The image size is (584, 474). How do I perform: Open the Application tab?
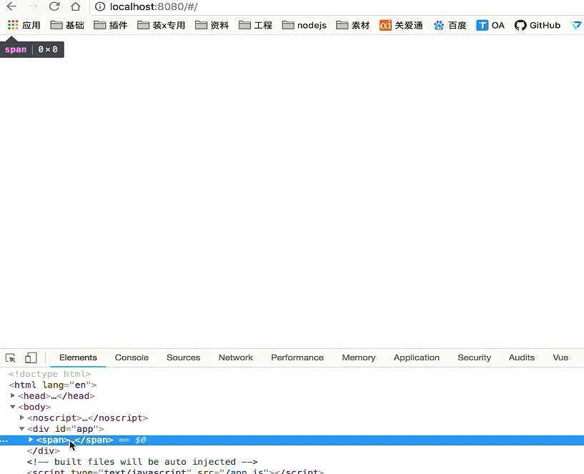[417, 357]
